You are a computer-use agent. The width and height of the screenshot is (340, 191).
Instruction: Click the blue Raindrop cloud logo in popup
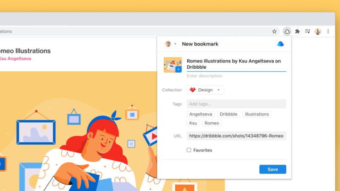280,44
